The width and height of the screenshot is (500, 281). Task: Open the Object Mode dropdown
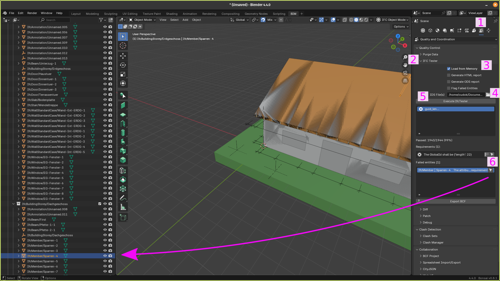143,20
